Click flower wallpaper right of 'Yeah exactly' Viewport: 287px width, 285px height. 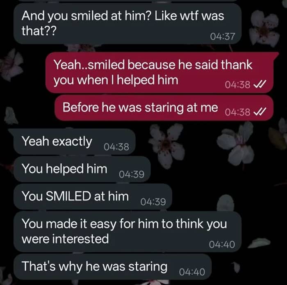(x=166, y=145)
